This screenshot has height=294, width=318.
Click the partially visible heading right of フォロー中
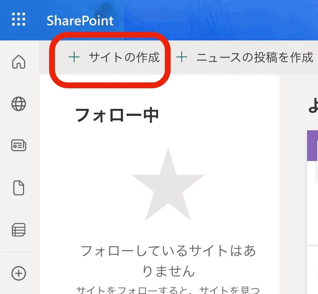click(x=313, y=106)
